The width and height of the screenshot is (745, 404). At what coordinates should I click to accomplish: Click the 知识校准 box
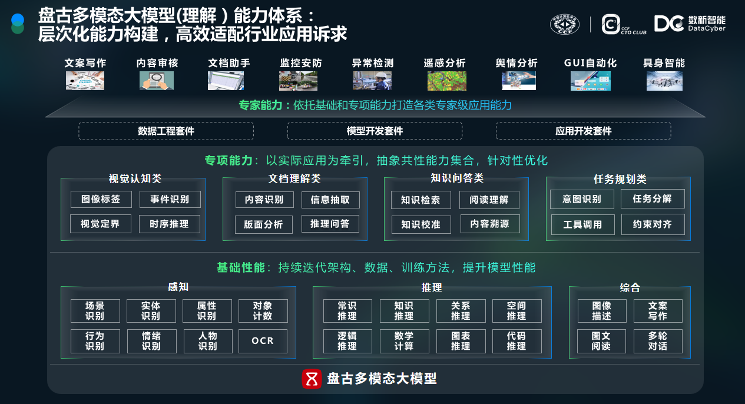(x=420, y=224)
